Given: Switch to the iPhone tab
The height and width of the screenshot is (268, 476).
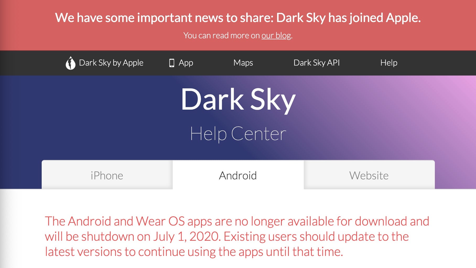Looking at the screenshot, I should pyautogui.click(x=107, y=175).
